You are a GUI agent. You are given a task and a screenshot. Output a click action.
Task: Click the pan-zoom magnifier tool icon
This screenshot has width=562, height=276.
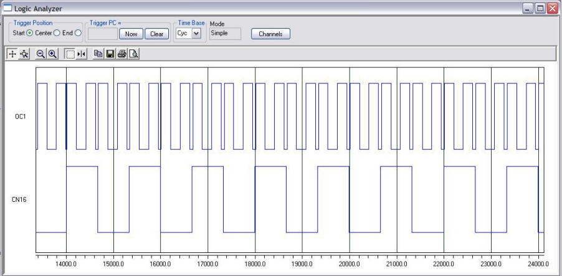point(24,54)
